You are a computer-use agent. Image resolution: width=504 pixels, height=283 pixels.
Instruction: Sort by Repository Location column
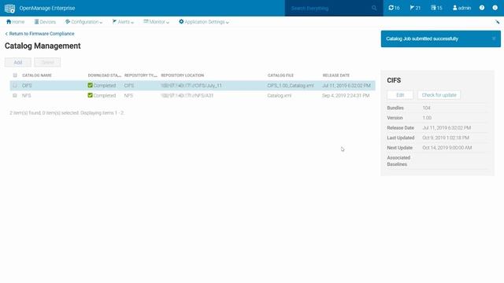click(x=182, y=75)
